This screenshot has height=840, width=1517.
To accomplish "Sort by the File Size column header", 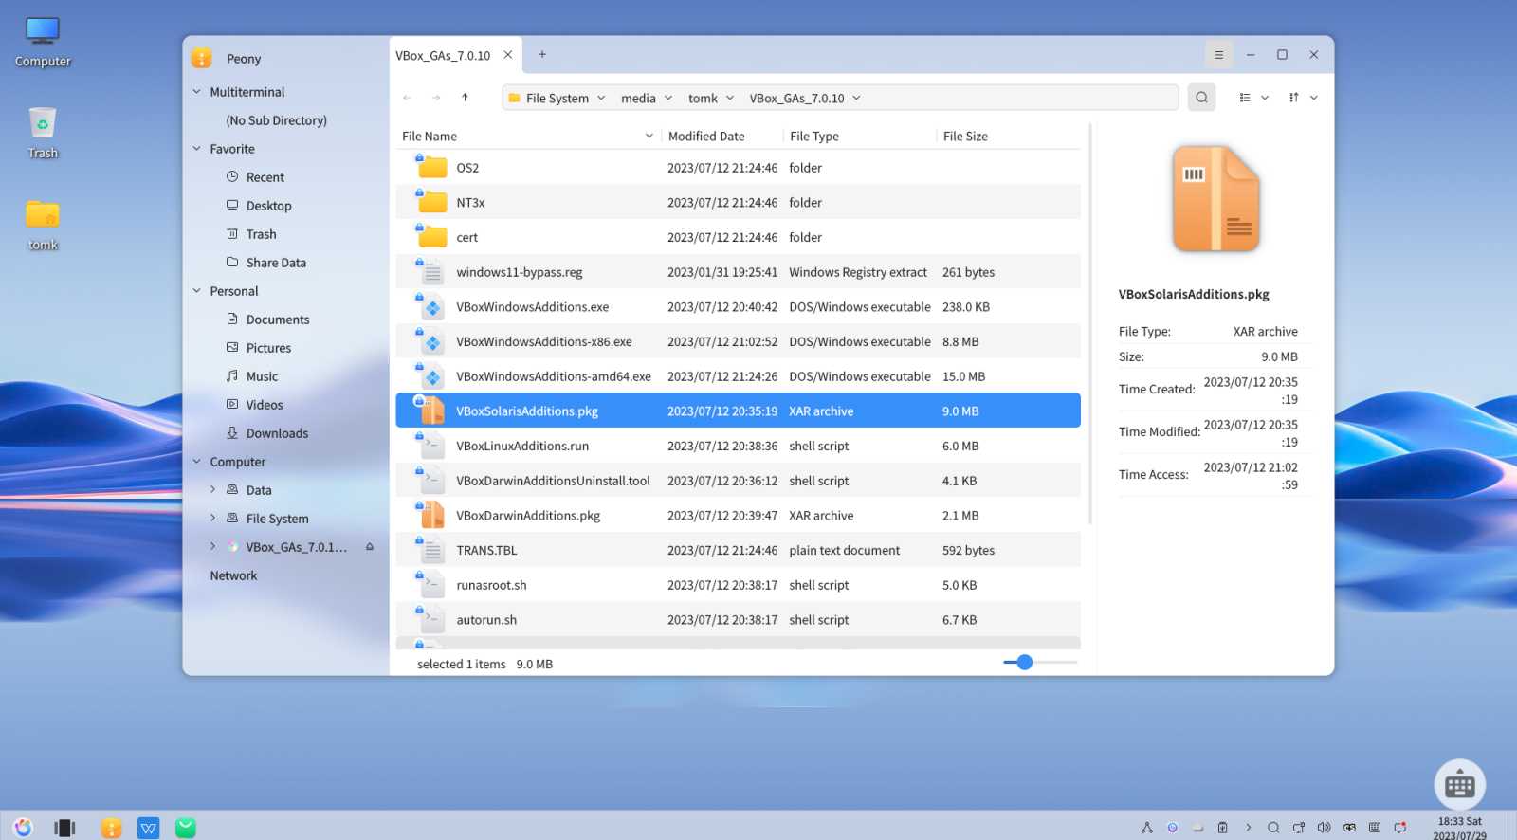I will 1009,136.
